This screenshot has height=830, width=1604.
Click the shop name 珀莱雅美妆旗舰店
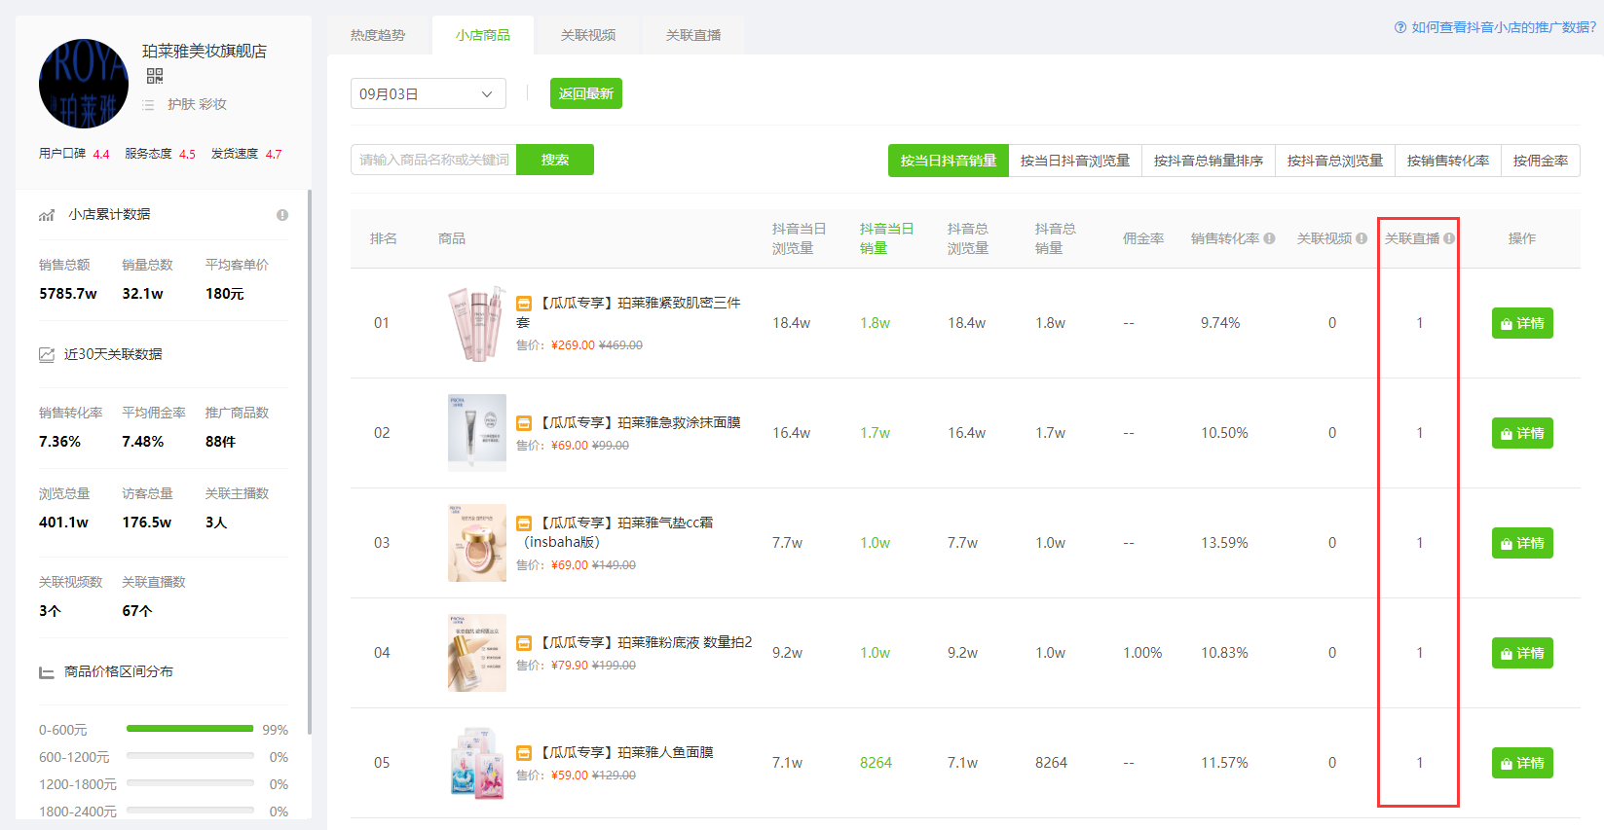click(x=205, y=51)
